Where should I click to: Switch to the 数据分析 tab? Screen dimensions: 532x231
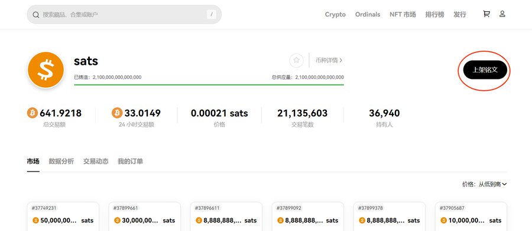click(61, 161)
